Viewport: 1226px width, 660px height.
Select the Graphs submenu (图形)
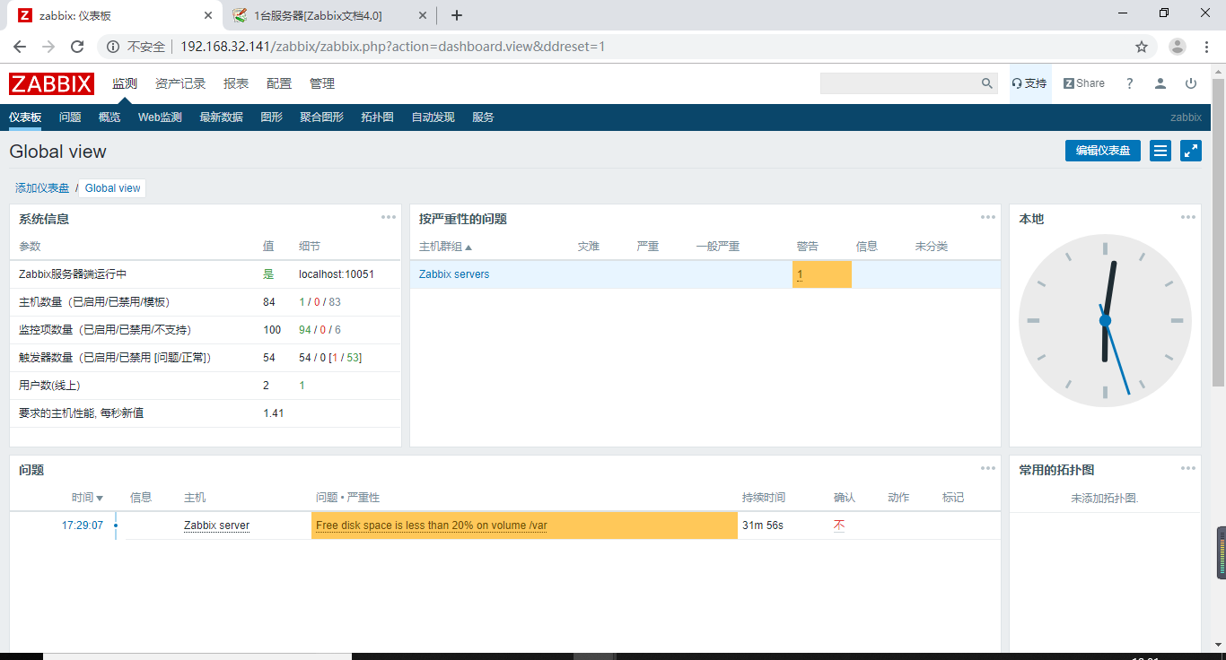[271, 117]
